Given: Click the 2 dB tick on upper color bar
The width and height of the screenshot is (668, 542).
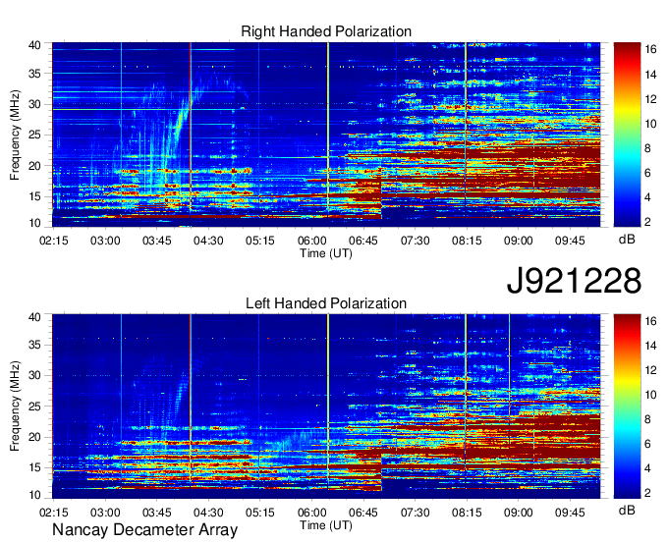Looking at the screenshot, I should (x=647, y=221).
